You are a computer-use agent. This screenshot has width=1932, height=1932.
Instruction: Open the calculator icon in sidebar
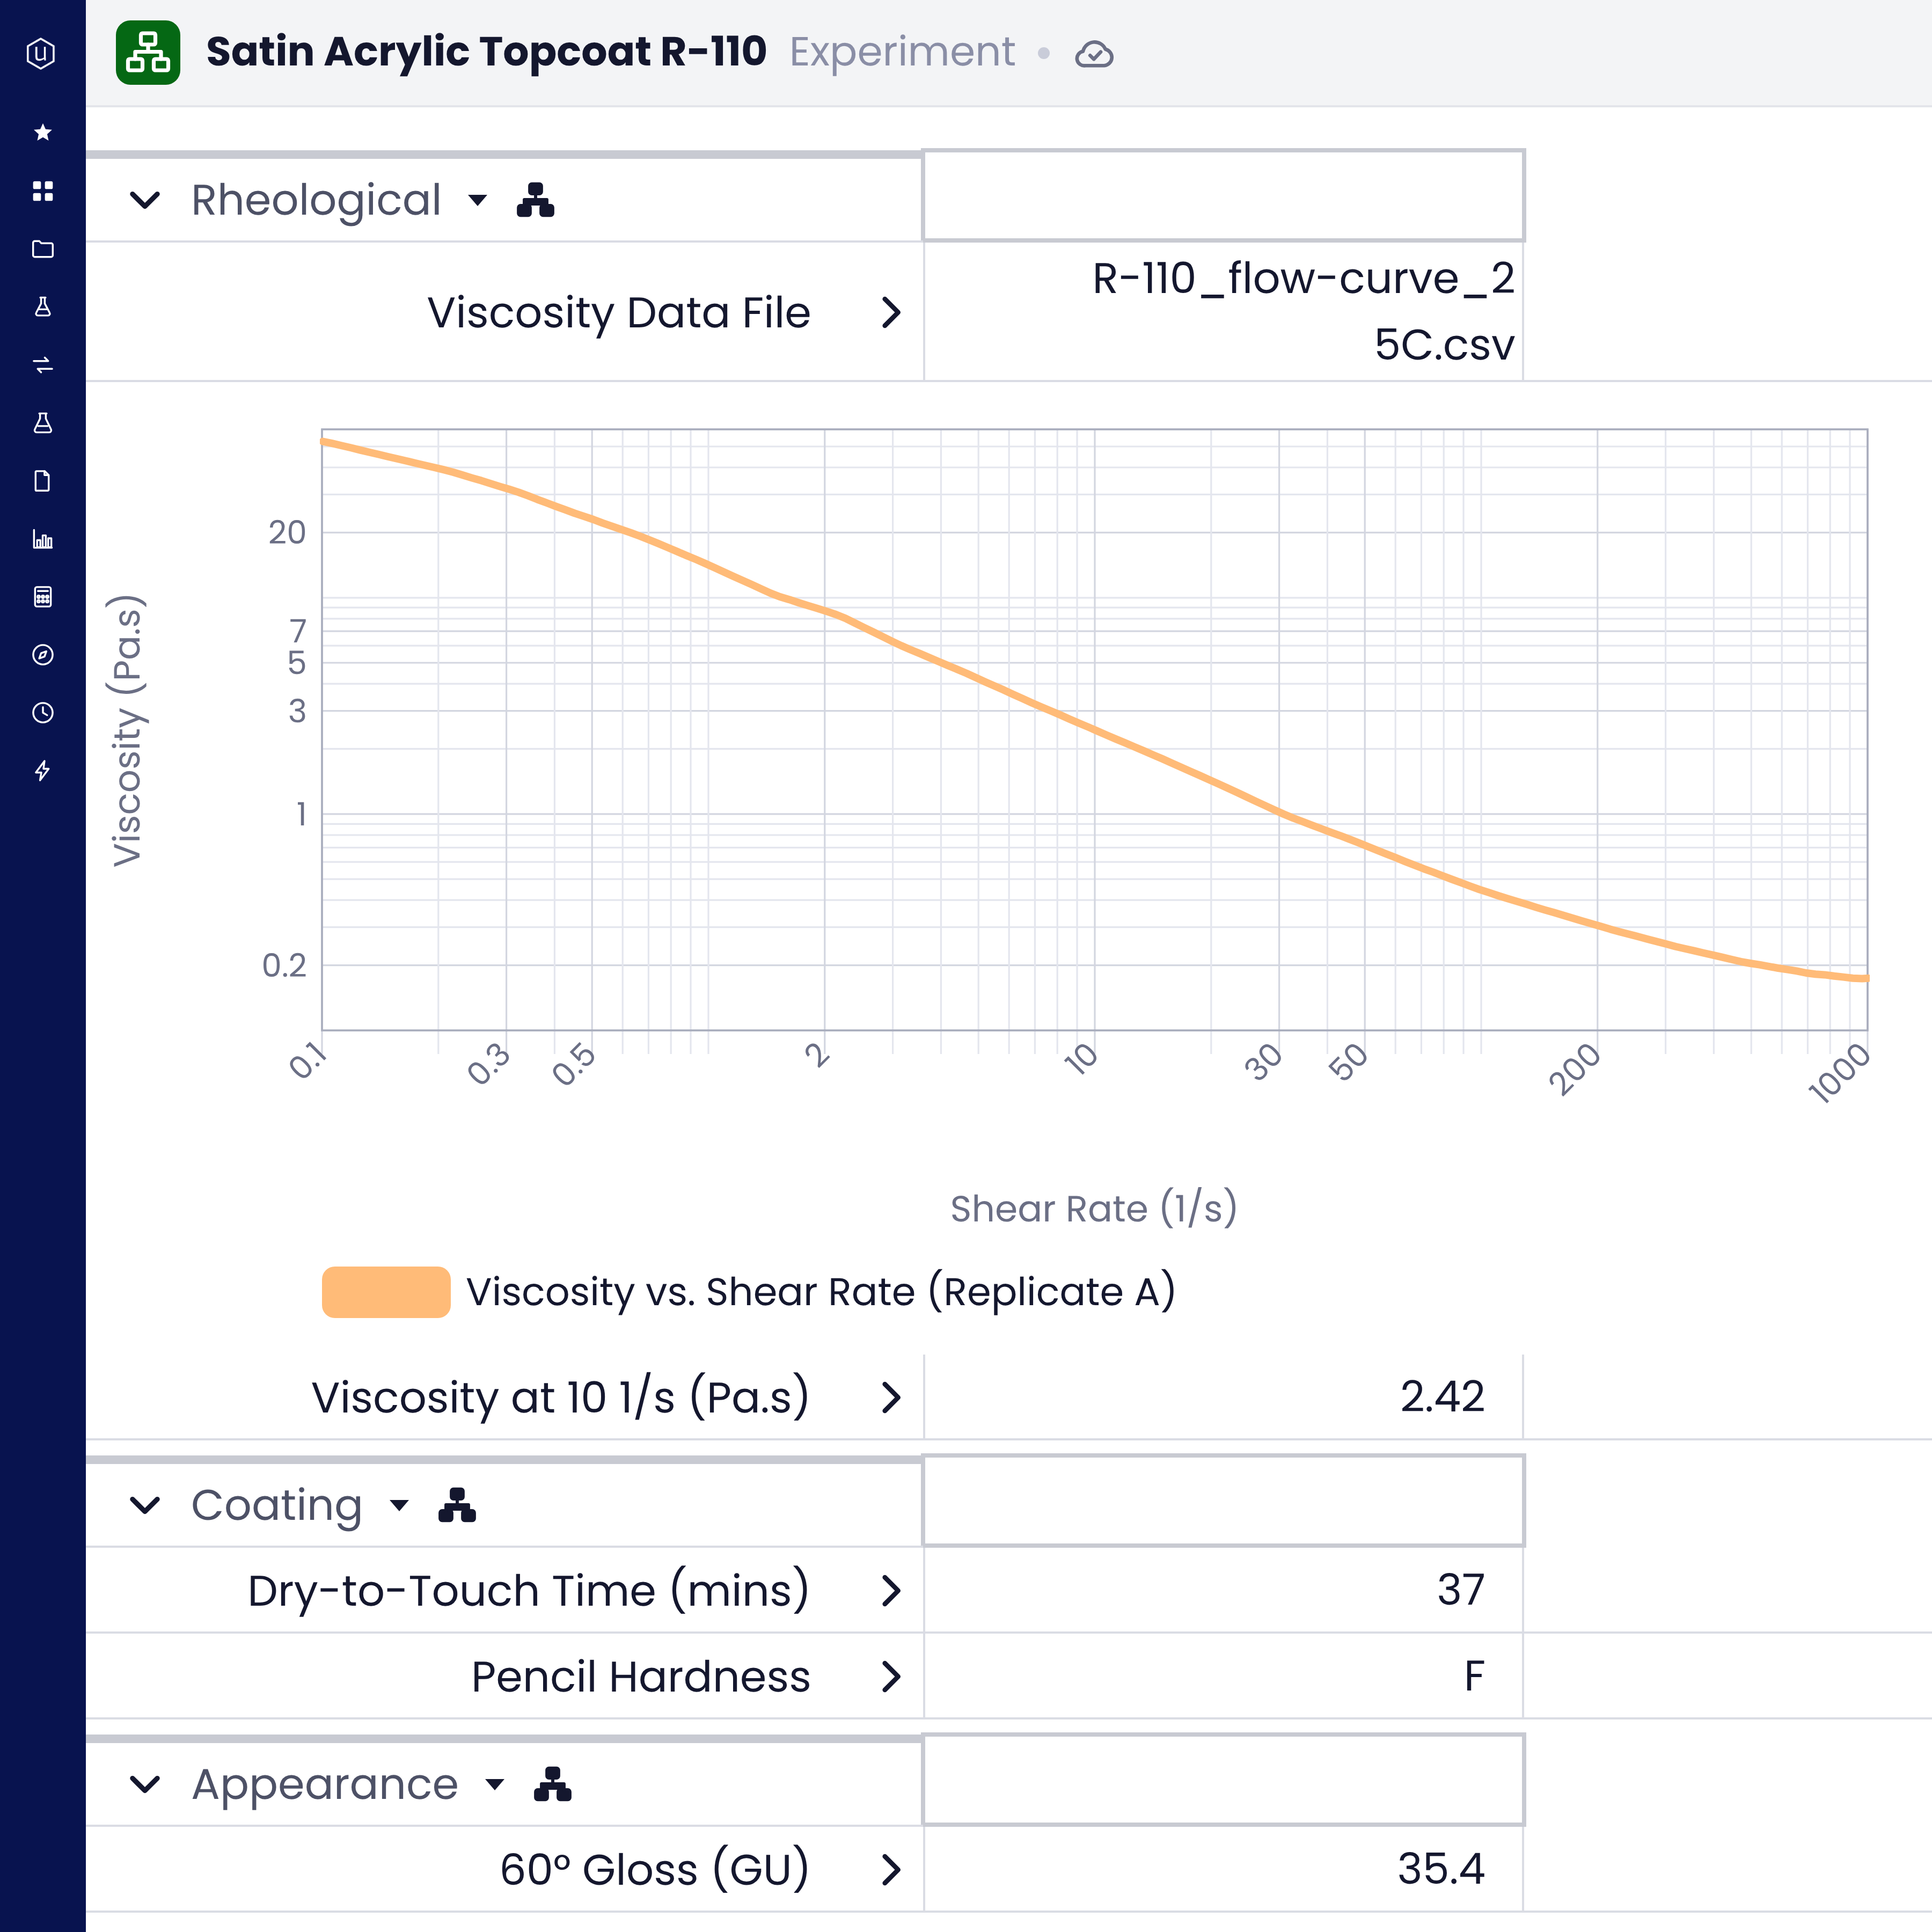point(42,597)
